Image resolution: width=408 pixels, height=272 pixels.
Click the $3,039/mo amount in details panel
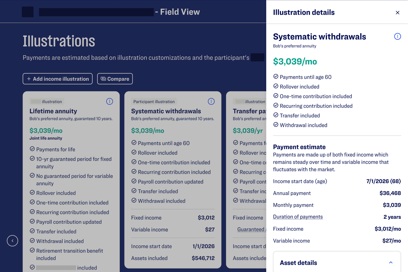tap(295, 61)
